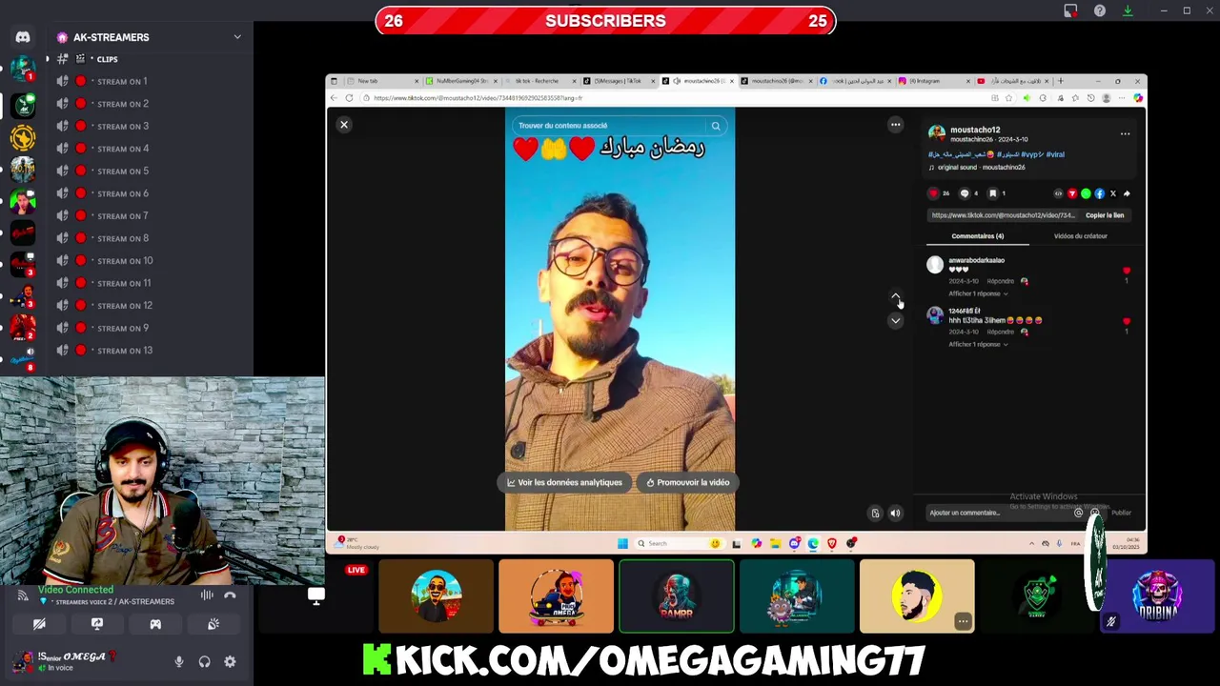Go to the previous TikTok video arrow
Viewport: 1220px width, 686px height.
[x=895, y=297]
